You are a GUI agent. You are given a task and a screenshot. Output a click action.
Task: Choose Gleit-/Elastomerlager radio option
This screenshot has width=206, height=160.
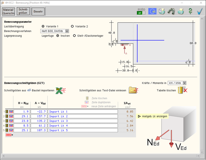pos(75,35)
